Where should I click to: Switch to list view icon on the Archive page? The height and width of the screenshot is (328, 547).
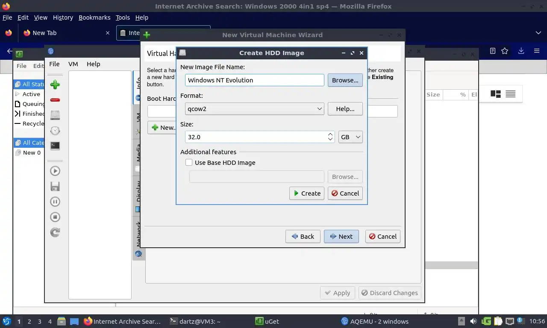511,94
